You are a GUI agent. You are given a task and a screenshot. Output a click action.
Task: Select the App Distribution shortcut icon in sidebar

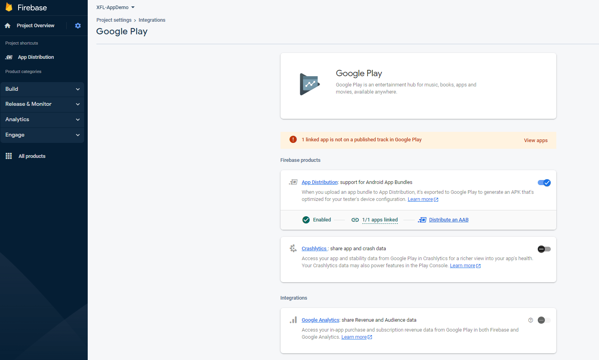tap(9, 57)
